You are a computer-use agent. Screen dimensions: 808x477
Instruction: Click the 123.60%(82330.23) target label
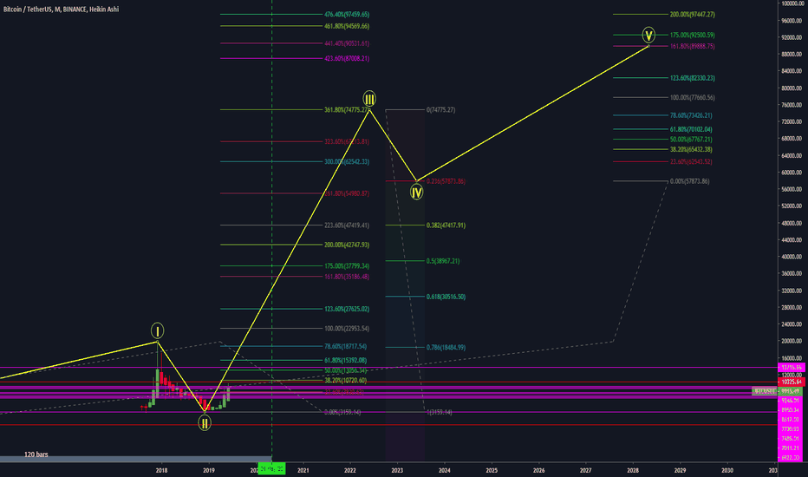(x=693, y=78)
